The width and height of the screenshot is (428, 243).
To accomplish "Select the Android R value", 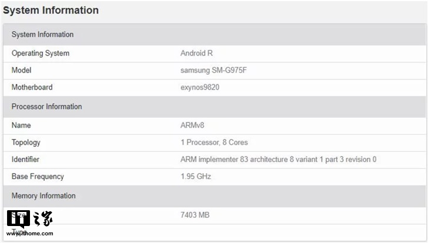I will click(196, 53).
